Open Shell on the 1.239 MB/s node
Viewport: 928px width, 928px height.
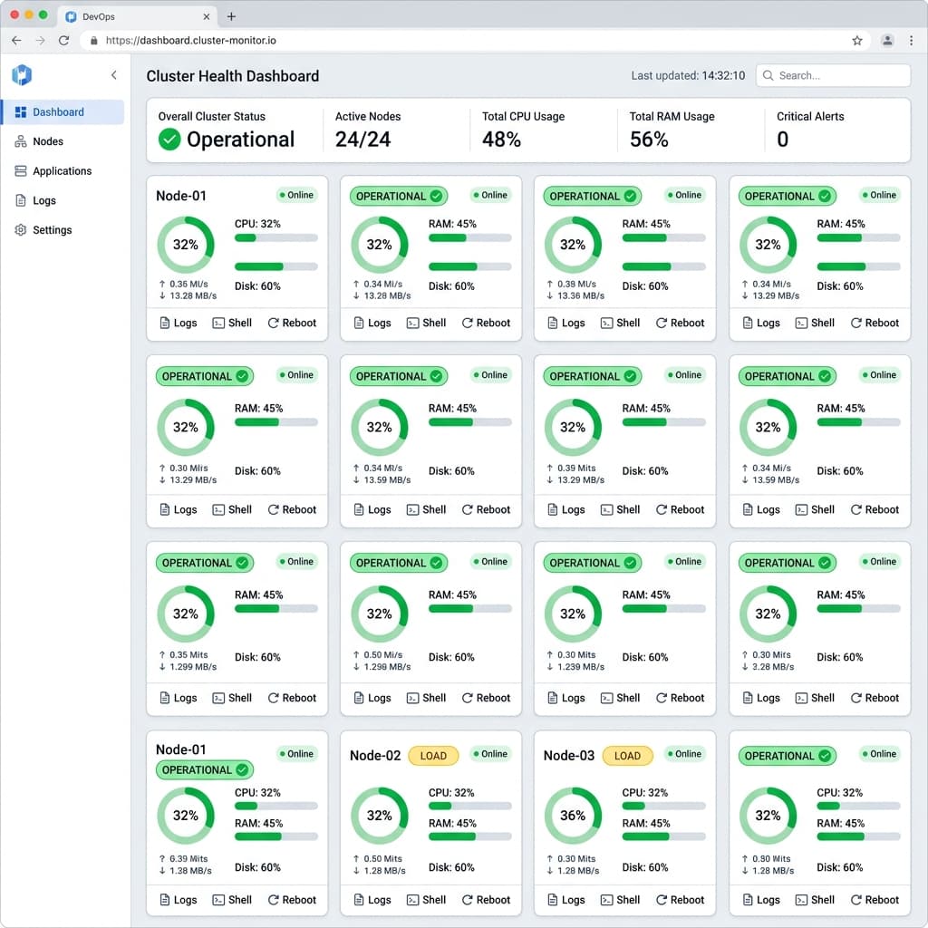(x=620, y=699)
